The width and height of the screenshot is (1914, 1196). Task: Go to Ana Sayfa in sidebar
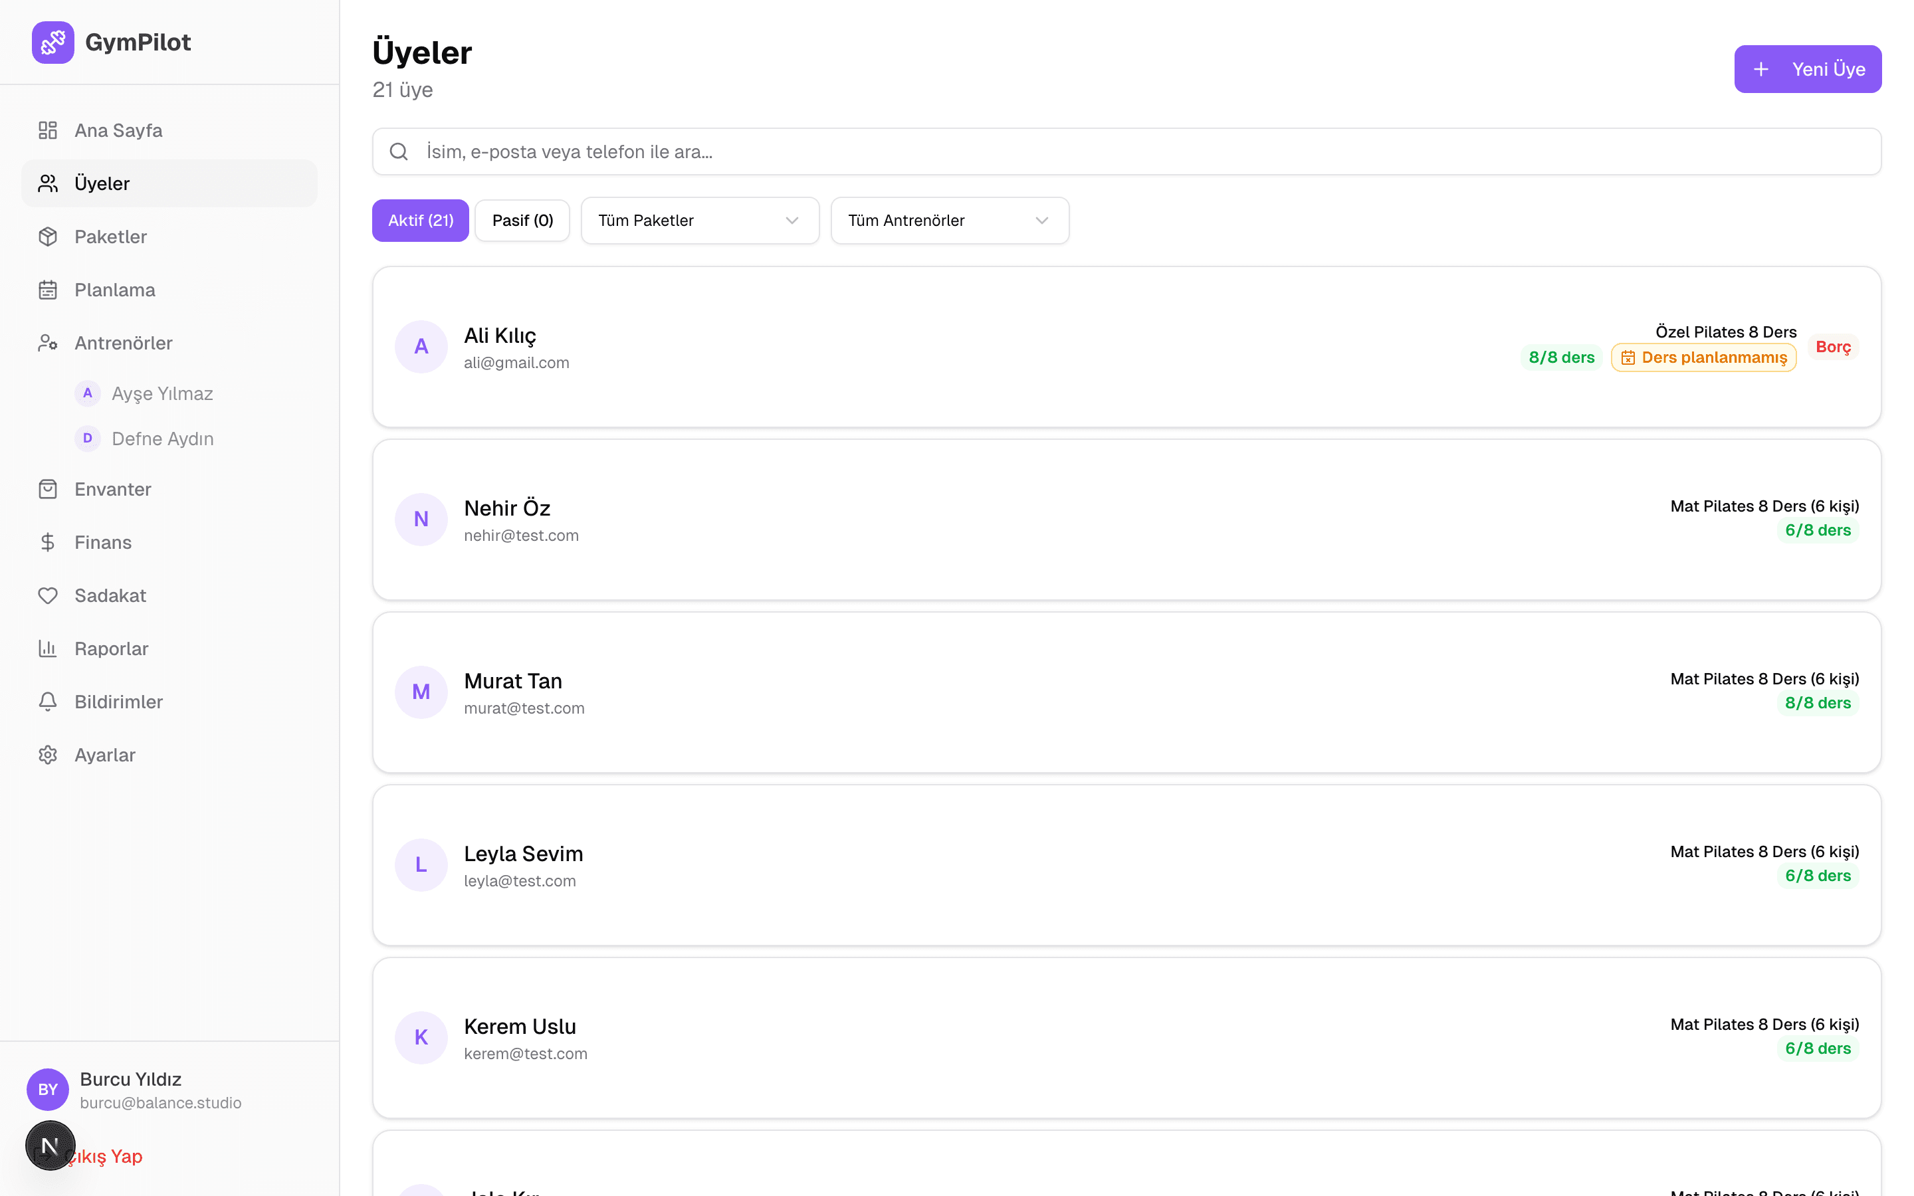point(169,130)
